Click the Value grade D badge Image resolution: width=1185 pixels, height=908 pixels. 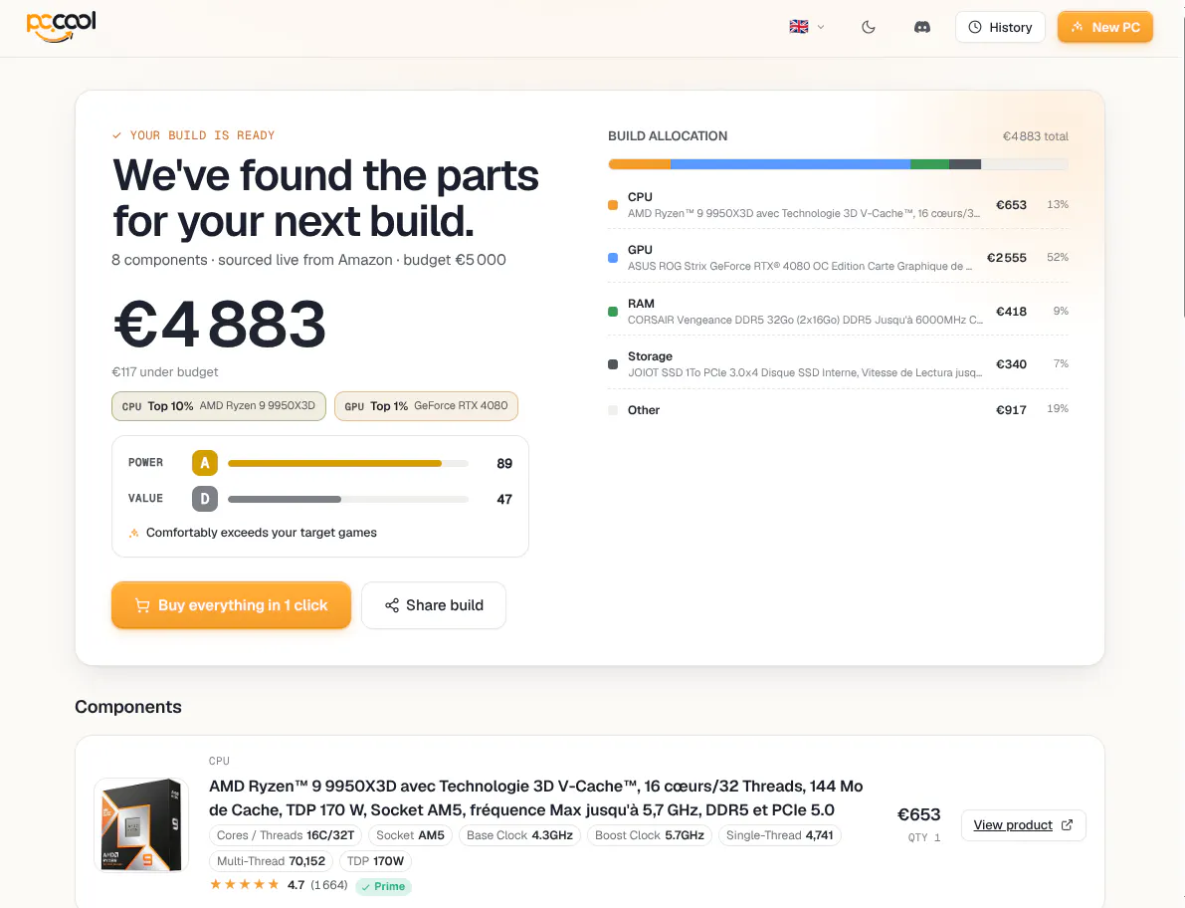205,498
